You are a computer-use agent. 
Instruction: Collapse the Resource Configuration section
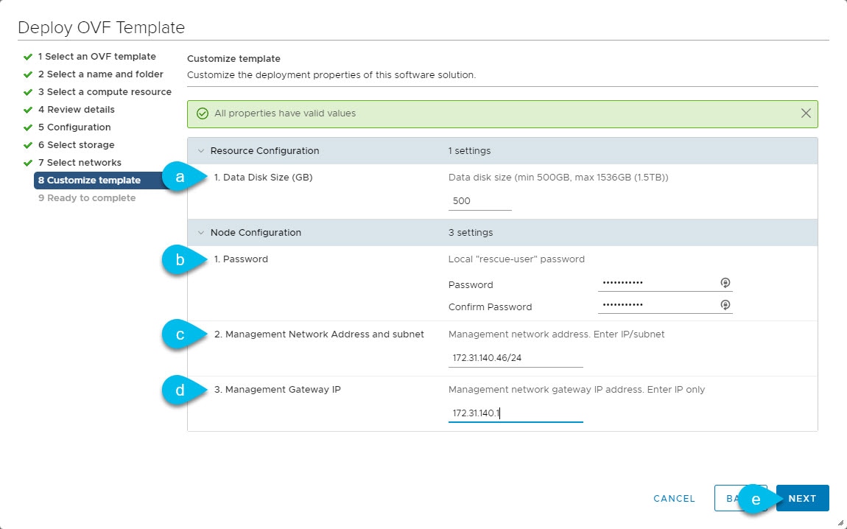tap(201, 151)
